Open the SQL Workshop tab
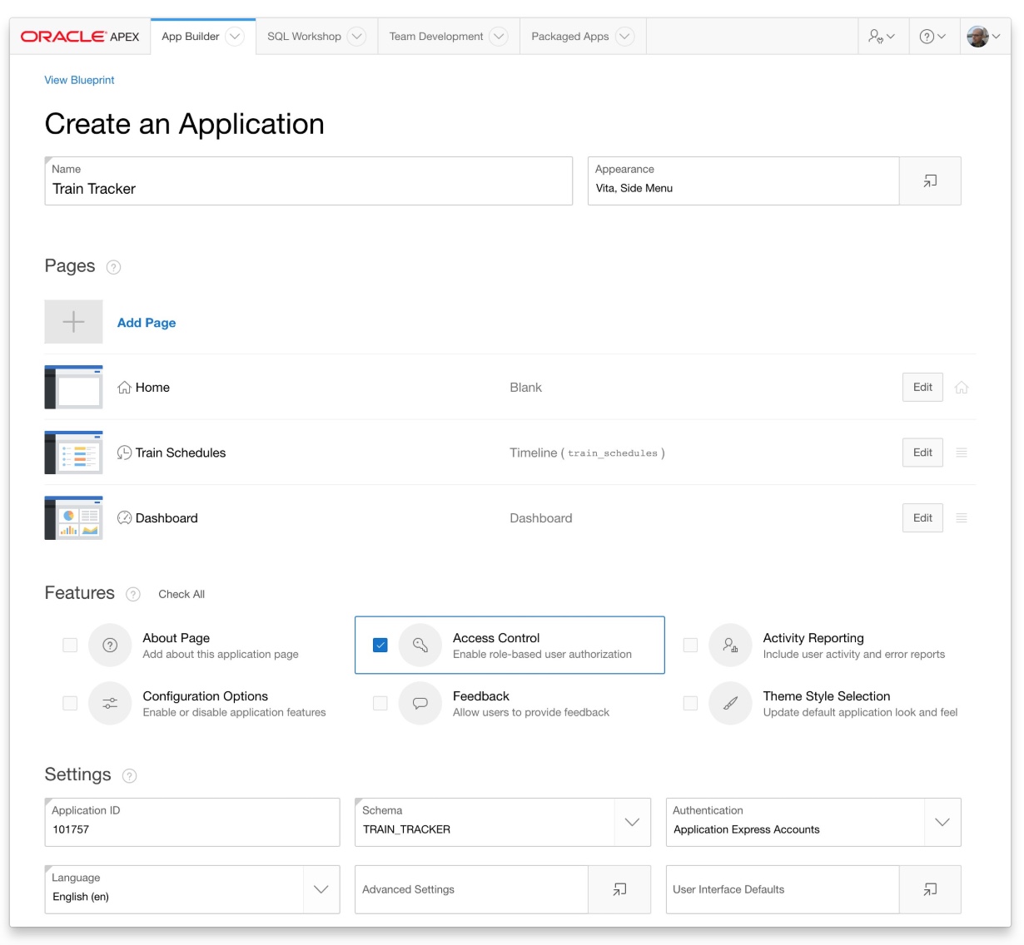The height and width of the screenshot is (945, 1024). [x=304, y=37]
